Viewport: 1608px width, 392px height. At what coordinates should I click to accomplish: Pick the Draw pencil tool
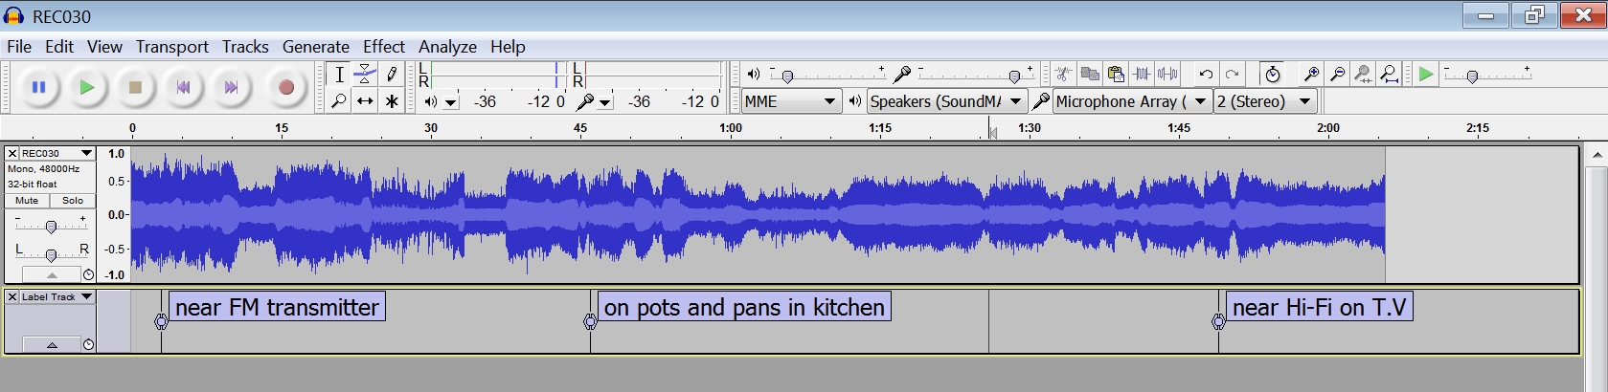pos(391,75)
